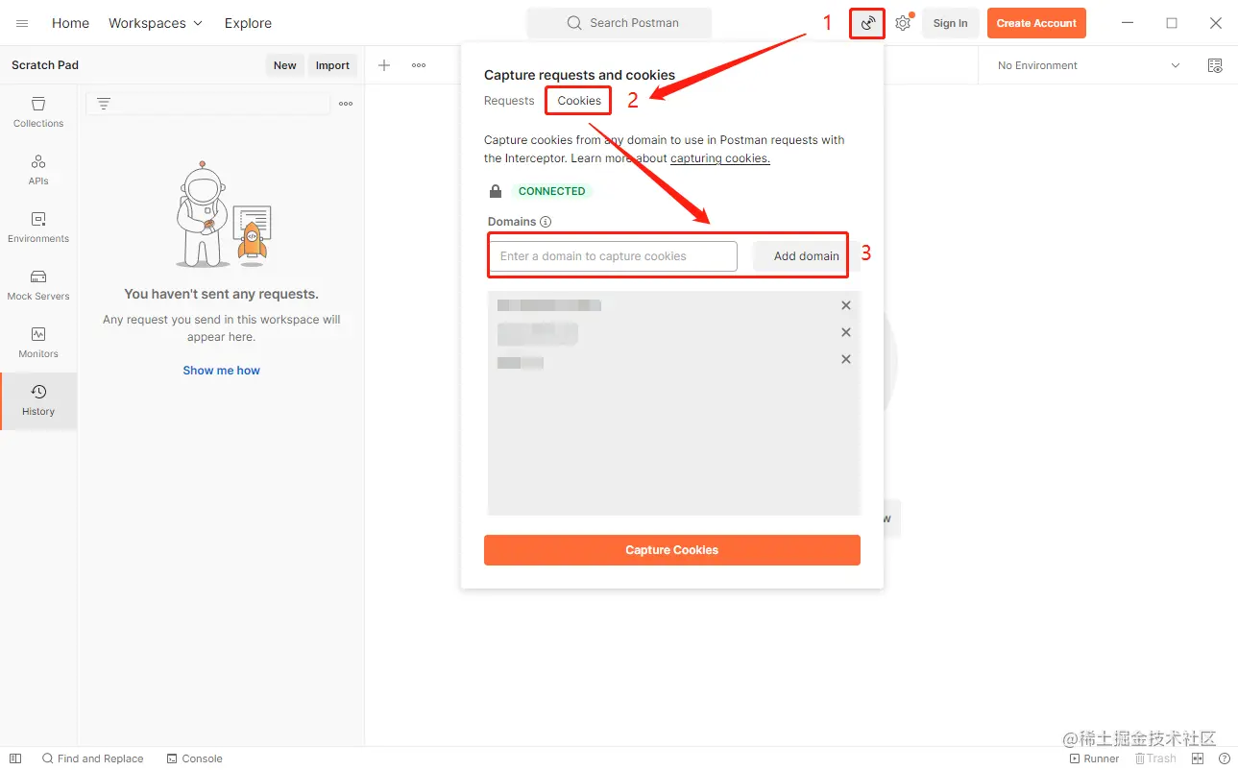Open Environments in the sidebar

(x=38, y=227)
